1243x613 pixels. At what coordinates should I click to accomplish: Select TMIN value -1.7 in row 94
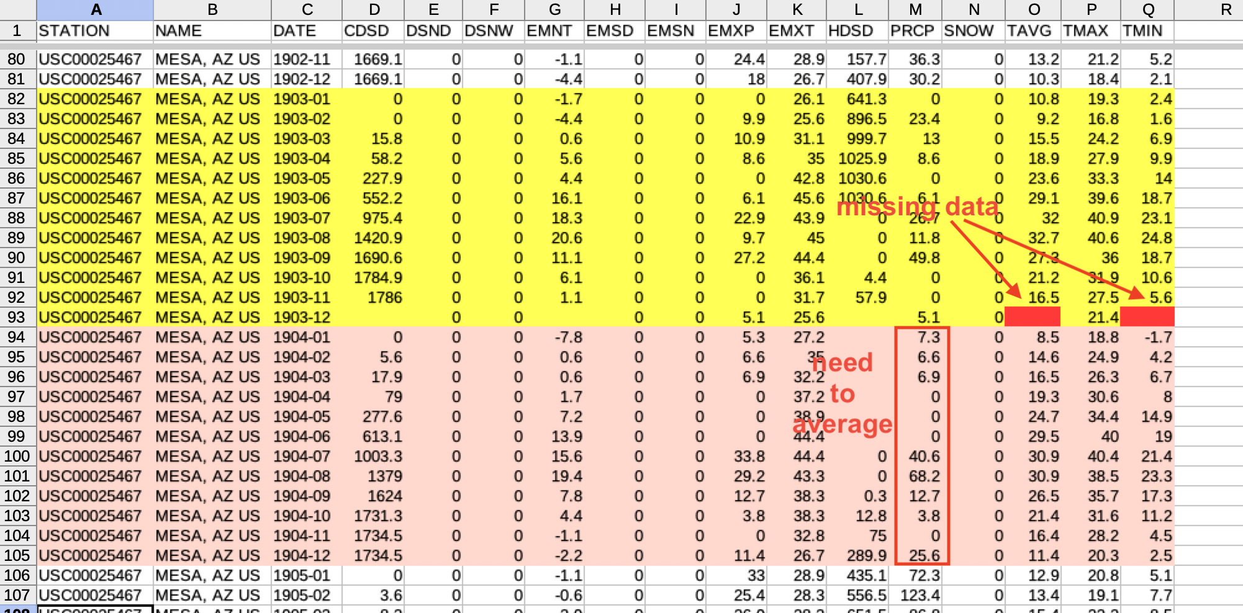coord(1148,337)
